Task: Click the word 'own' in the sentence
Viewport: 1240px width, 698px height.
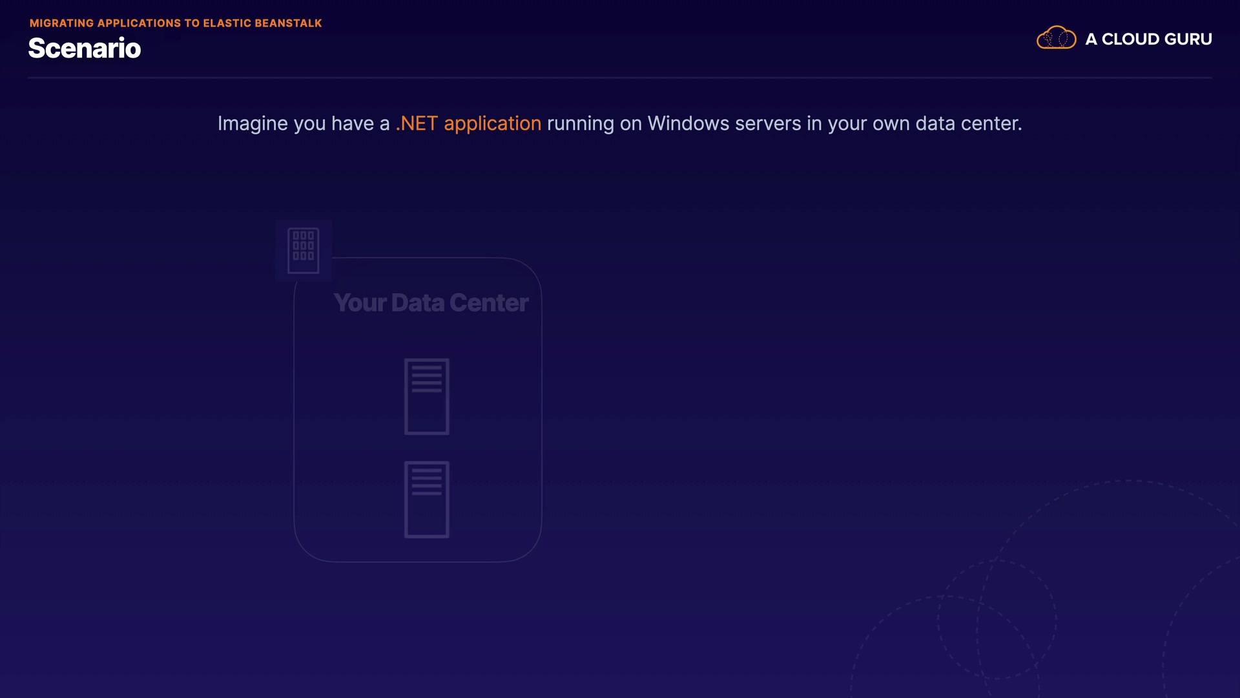Action: pyautogui.click(x=891, y=123)
